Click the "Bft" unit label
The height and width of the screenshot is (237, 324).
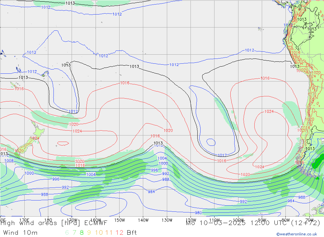point(132,233)
